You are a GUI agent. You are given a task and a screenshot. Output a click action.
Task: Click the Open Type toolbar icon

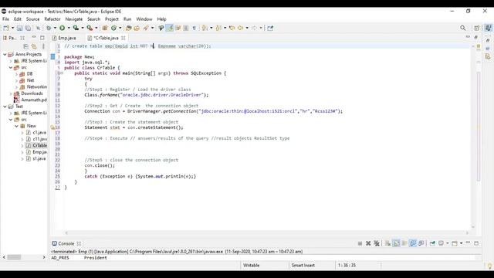point(128,28)
